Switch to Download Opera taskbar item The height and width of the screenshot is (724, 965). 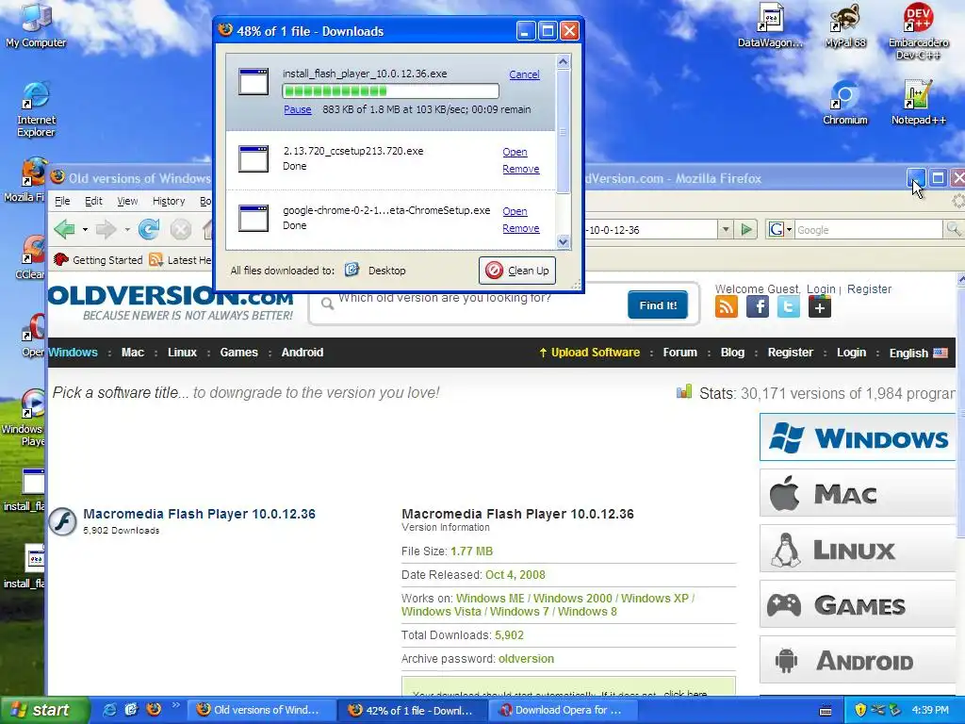click(x=562, y=710)
